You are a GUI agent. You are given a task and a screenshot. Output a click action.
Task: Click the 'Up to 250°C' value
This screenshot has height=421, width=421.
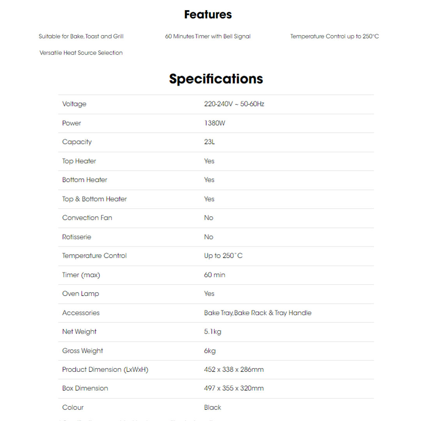[x=223, y=256]
